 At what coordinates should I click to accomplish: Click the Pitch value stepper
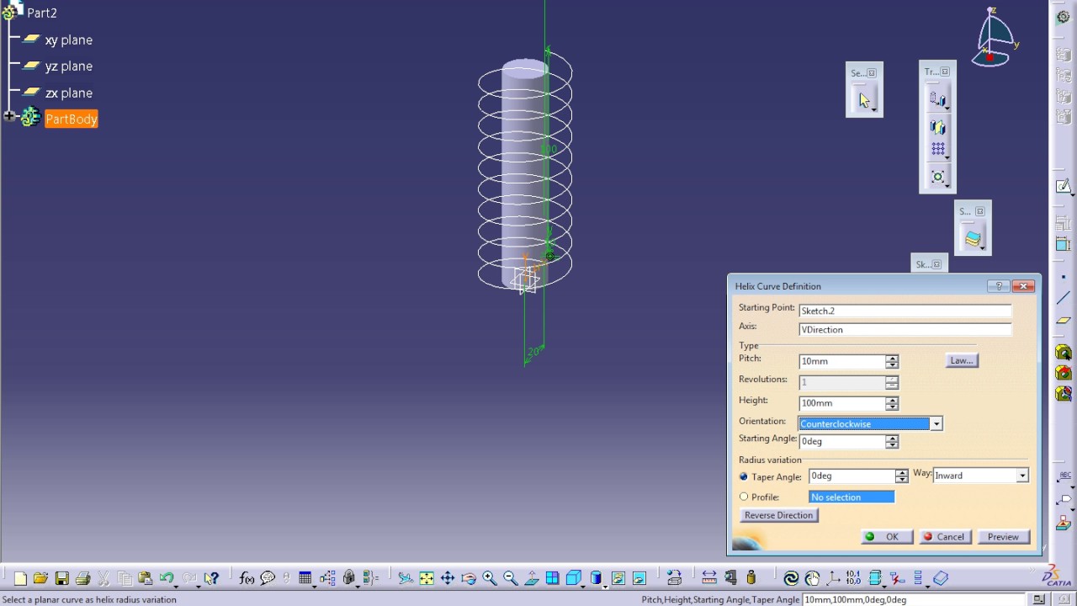[x=892, y=361]
